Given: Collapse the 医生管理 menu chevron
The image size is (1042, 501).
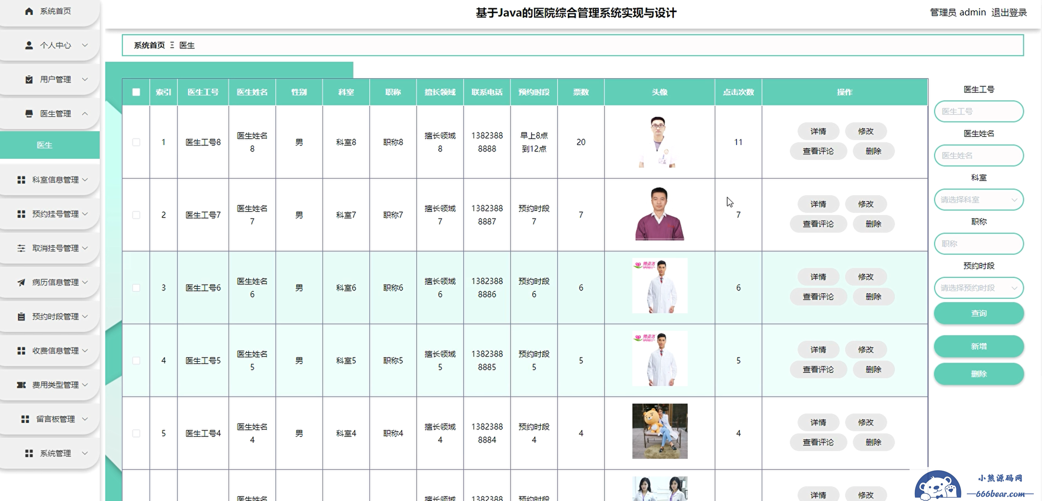Looking at the screenshot, I should point(85,113).
